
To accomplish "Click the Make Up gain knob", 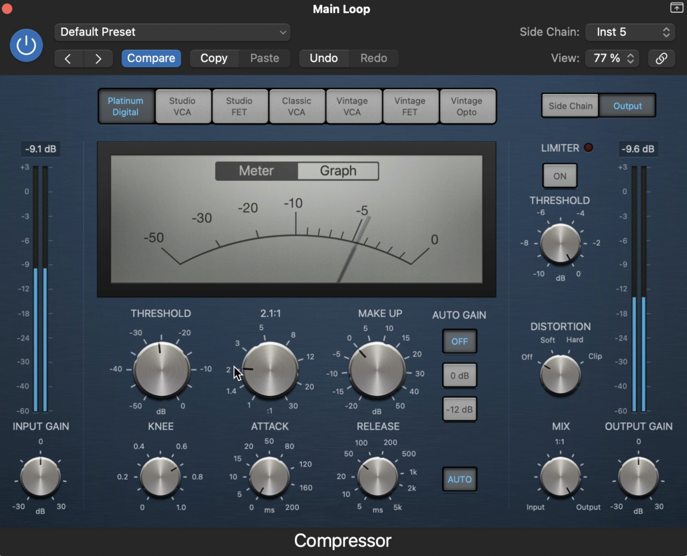I will pyautogui.click(x=377, y=370).
